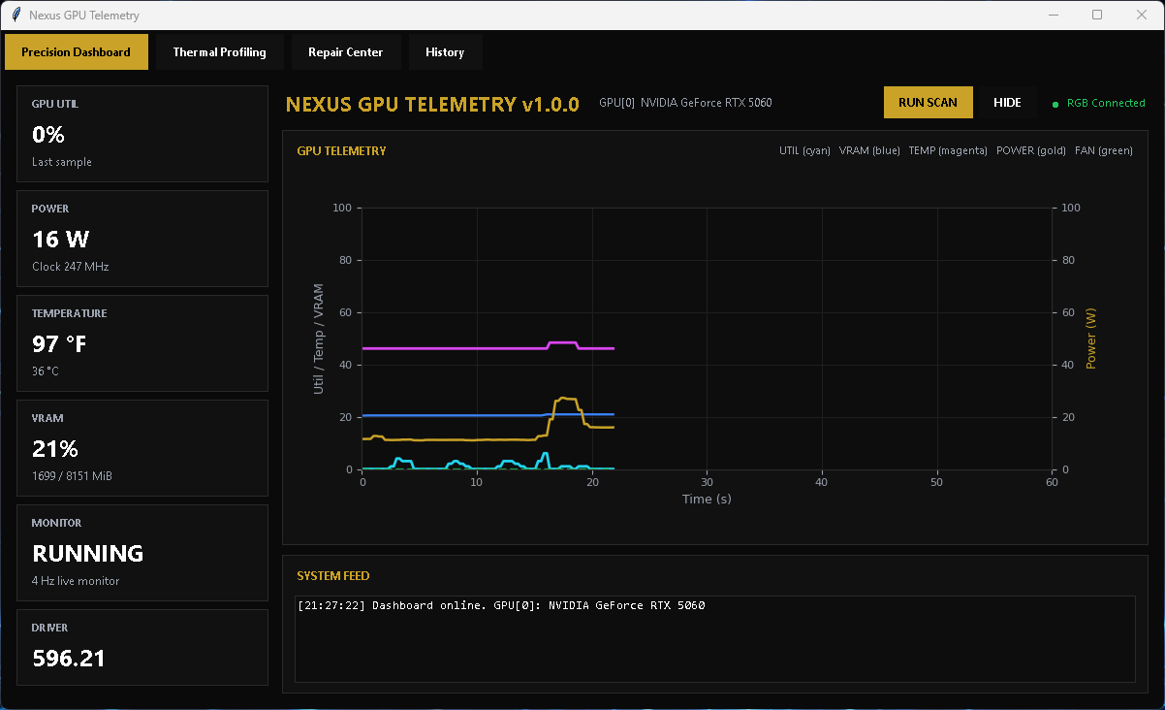This screenshot has height=710, width=1165.
Task: Click the Last sample subtext
Action: 62,162
